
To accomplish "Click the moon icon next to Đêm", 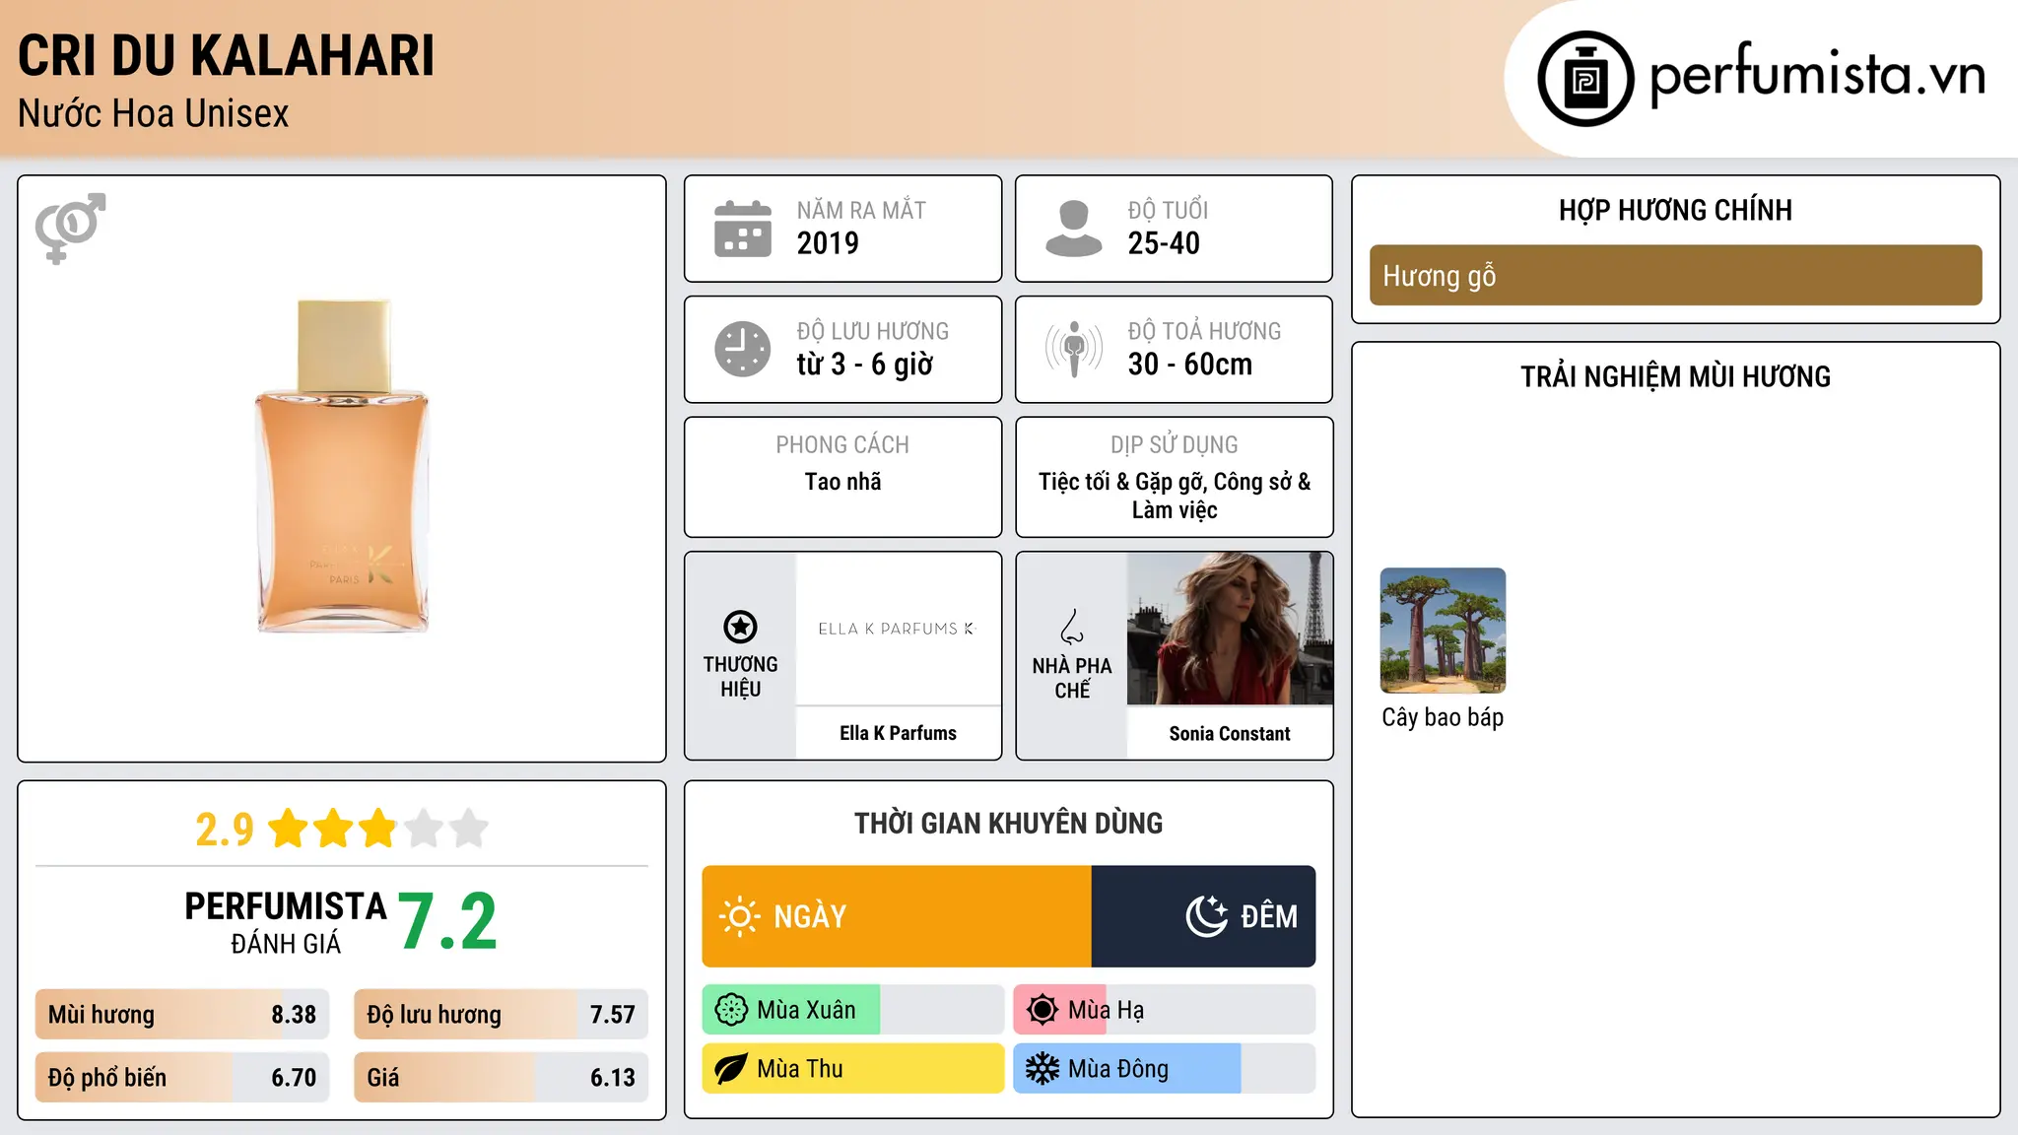I will (1207, 916).
